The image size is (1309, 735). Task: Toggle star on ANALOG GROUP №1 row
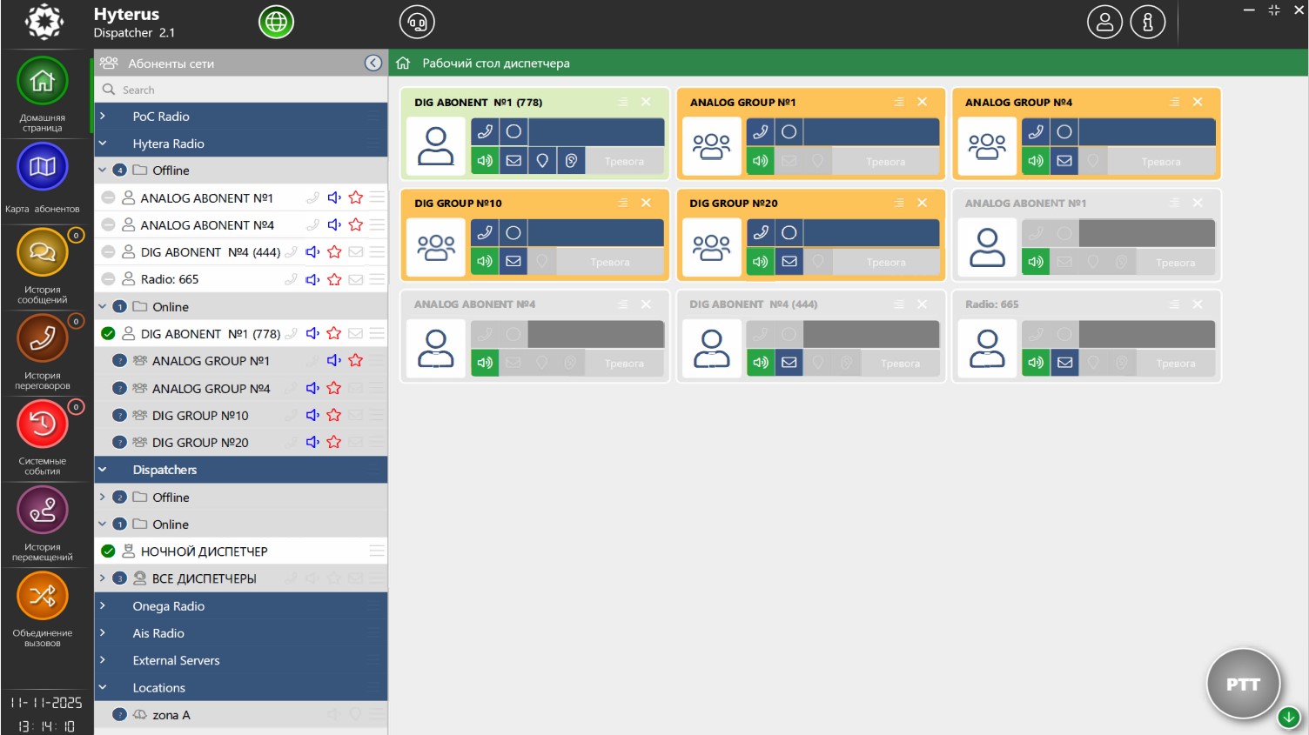[355, 360]
